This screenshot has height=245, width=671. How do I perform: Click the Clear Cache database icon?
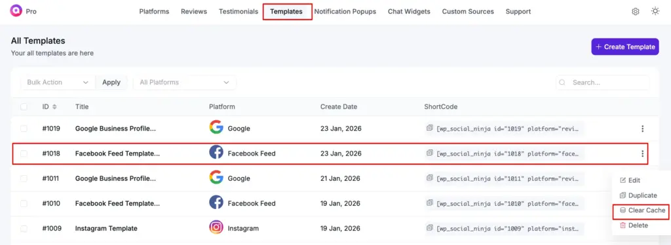(623, 210)
